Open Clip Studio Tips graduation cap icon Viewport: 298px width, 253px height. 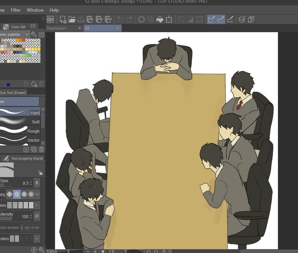click(x=242, y=19)
